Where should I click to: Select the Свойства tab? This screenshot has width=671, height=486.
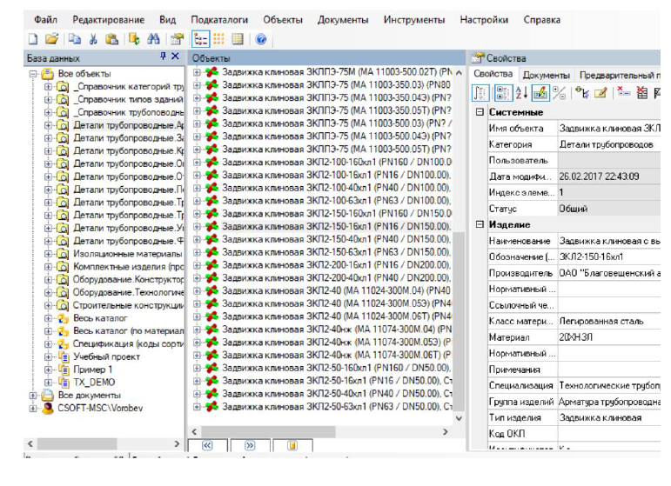coord(493,74)
